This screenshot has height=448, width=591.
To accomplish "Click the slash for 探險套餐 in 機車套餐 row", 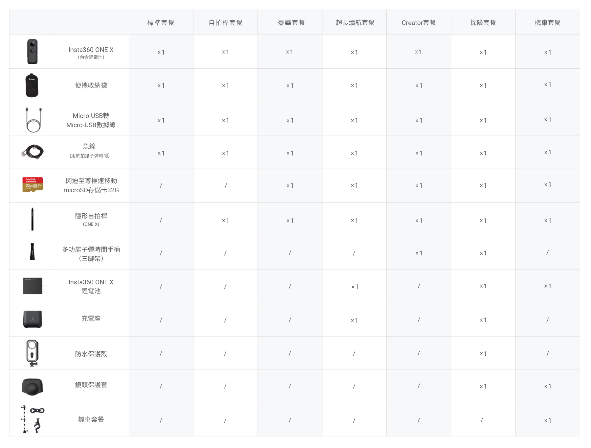I will (482, 420).
